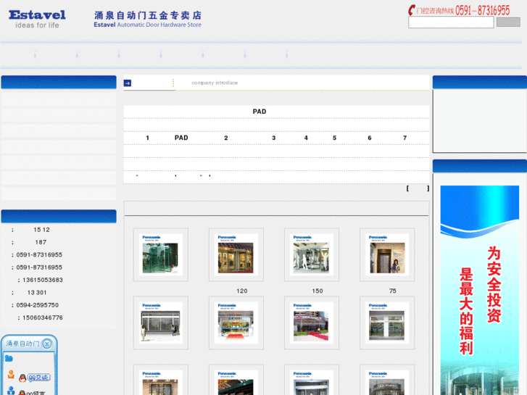Open the QQ留言 message link
The width and height of the screenshot is (527, 395).
click(x=36, y=393)
